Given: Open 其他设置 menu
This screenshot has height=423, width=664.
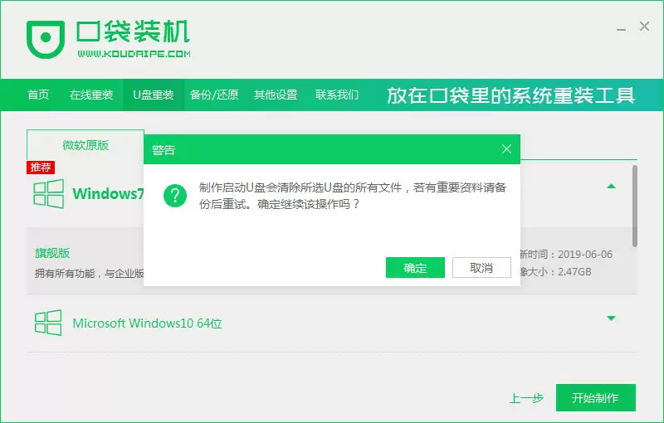Looking at the screenshot, I should [x=276, y=95].
